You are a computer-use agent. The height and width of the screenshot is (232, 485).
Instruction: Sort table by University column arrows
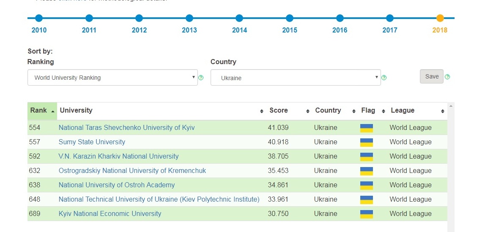[262, 111]
